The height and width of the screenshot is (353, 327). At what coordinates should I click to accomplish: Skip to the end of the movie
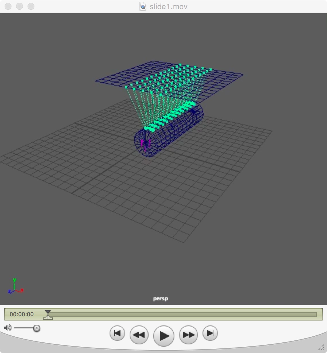(x=210, y=333)
